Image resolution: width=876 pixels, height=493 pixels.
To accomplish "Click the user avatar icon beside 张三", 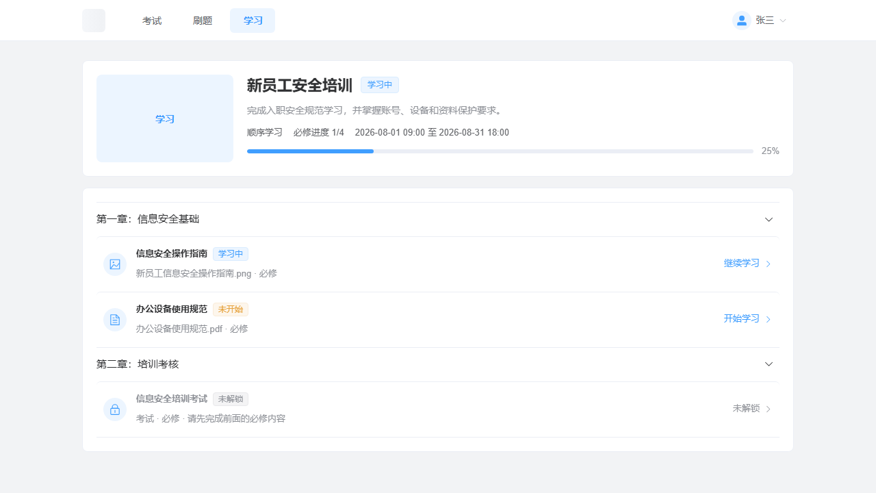I will [742, 21].
